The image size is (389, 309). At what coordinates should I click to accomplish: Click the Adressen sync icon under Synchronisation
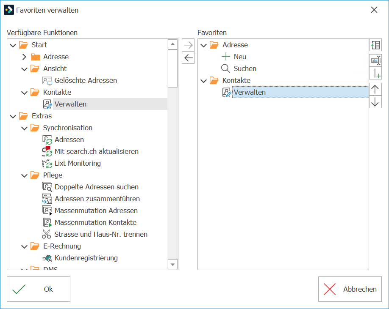click(x=47, y=140)
